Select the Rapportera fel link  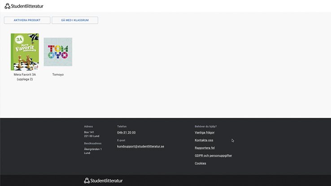click(x=205, y=148)
